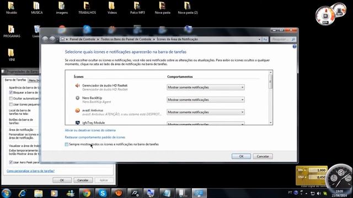
Task: Open the blue help icon in Control Panel window
Action: point(294,46)
